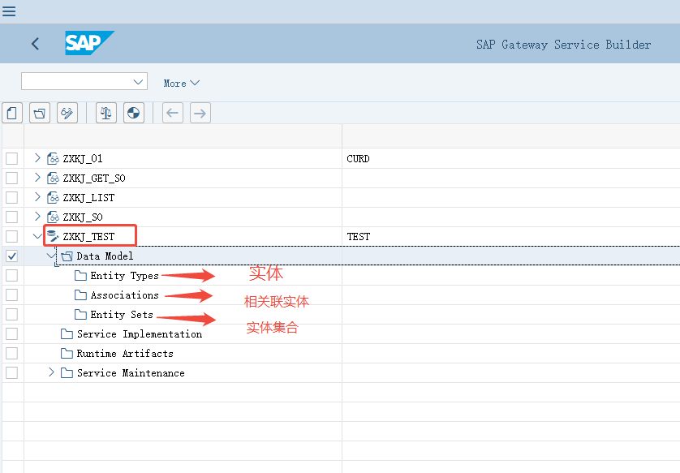
Task: Click the folder icon of Service Implementation
Action: (67, 333)
